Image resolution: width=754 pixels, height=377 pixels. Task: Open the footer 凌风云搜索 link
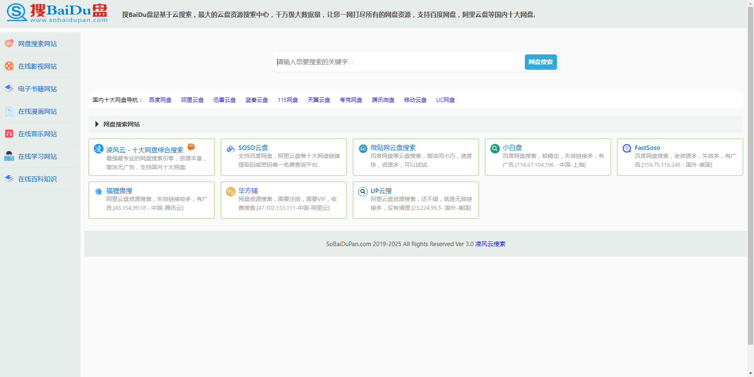[x=491, y=244]
